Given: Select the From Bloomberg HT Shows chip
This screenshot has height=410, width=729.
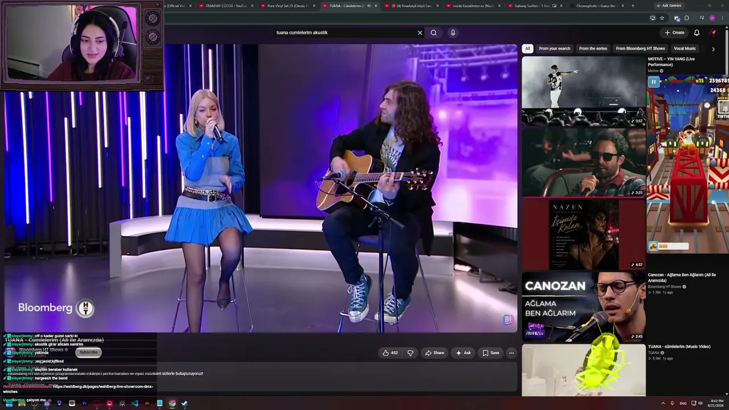Looking at the screenshot, I should tap(640, 48).
